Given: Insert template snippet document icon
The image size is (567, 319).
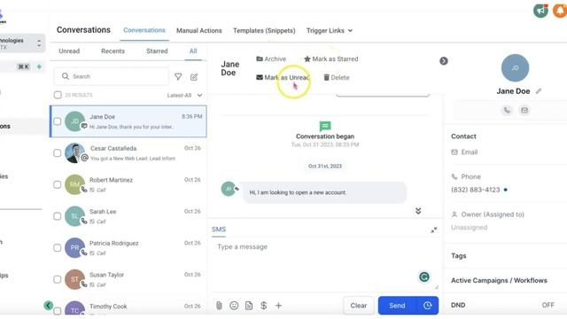Looking at the screenshot, I should tap(249, 306).
